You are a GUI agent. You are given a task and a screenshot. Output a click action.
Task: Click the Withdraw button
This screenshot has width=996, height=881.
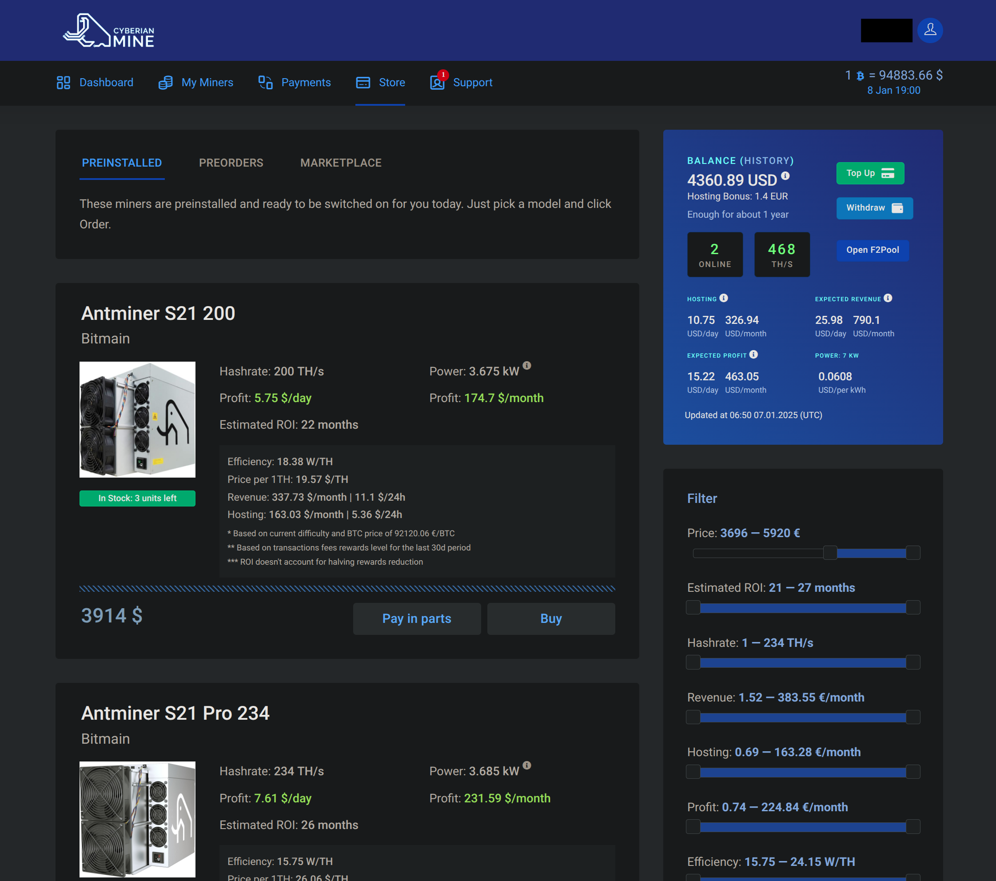(x=874, y=208)
